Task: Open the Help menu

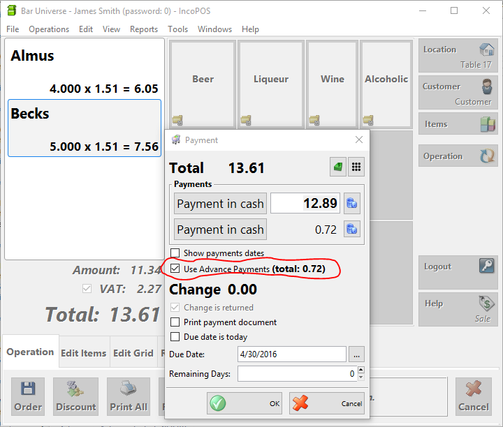Action: (x=250, y=29)
